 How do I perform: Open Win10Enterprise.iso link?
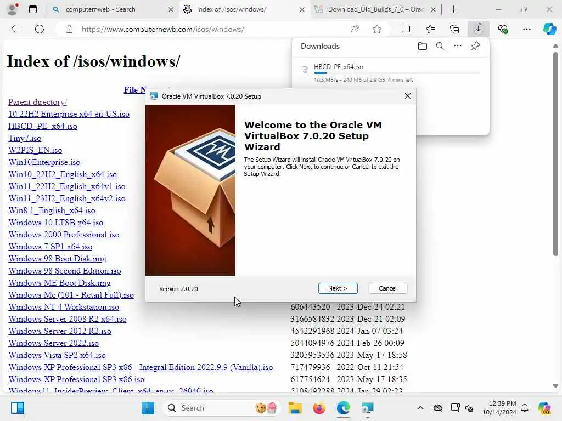[44, 162]
